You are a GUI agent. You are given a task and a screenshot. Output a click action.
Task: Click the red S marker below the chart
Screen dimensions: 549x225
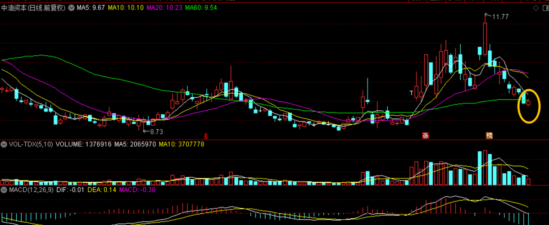tap(206, 135)
